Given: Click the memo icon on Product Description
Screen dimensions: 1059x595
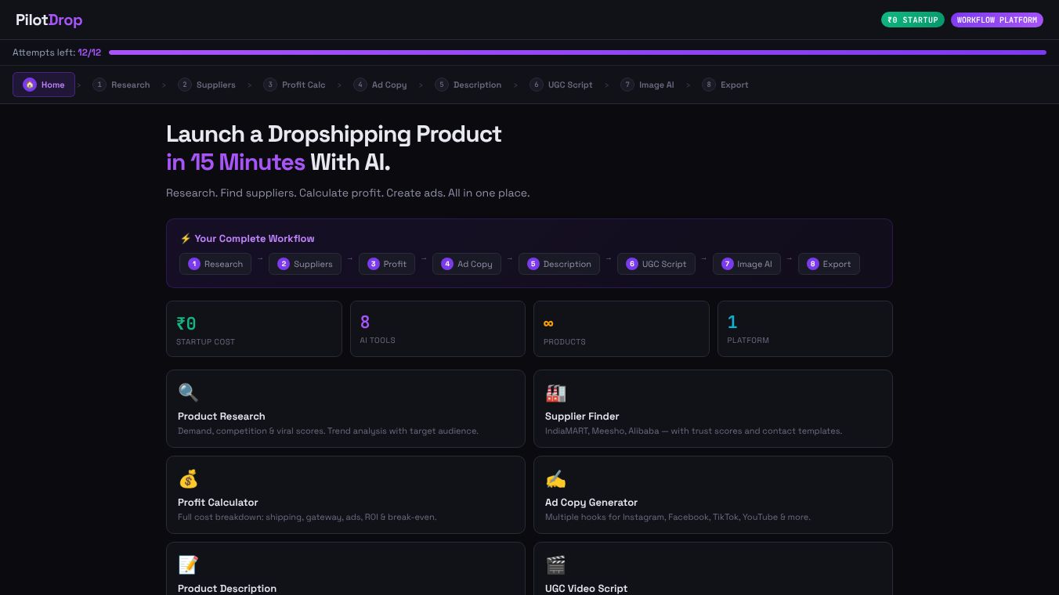Looking at the screenshot, I should 188,564.
